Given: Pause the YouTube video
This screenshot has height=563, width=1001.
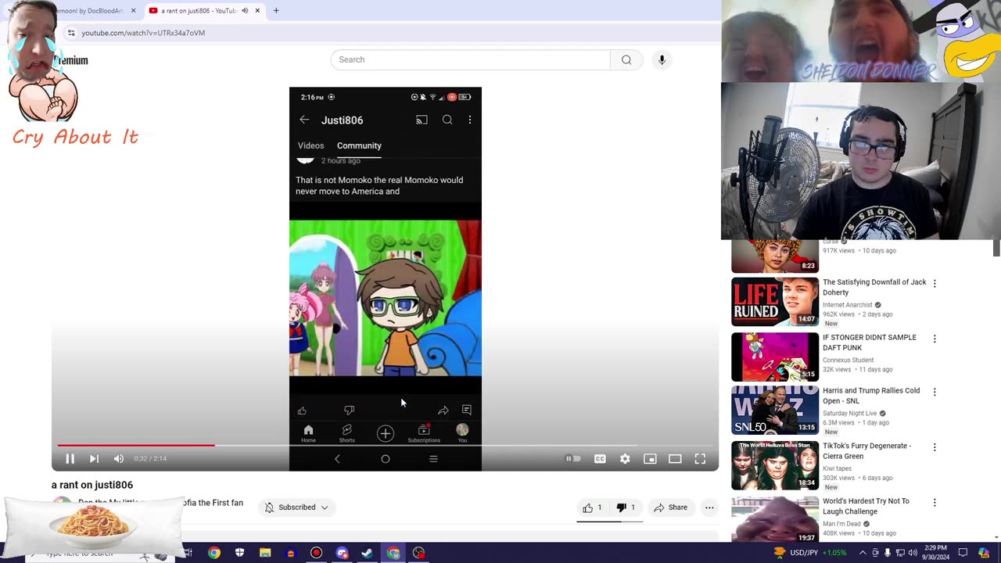Looking at the screenshot, I should [x=70, y=459].
